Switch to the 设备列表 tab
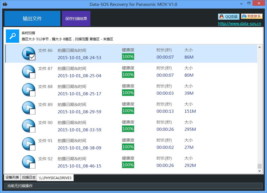Viewport: 267px width, 193px height. tap(12, 177)
